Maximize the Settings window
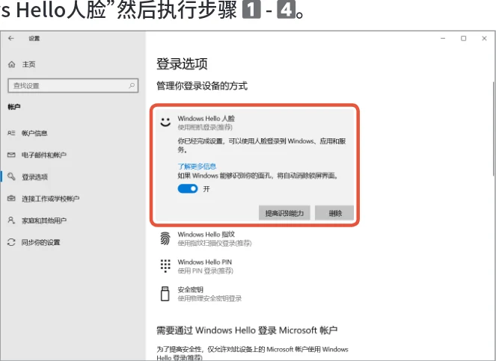 463,39
